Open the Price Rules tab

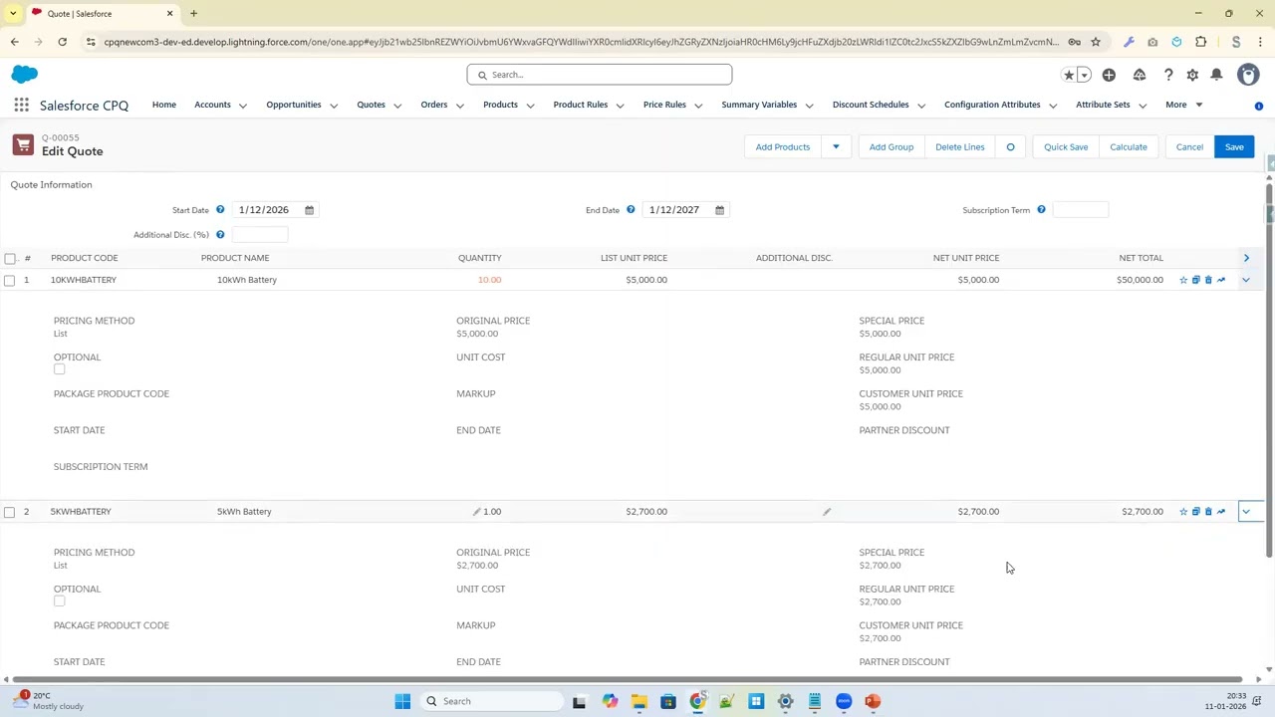pyautogui.click(x=664, y=105)
